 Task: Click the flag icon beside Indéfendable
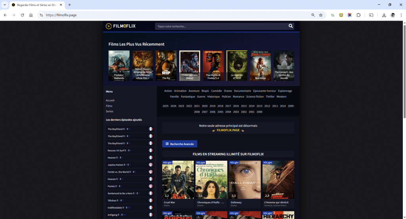click(x=150, y=207)
